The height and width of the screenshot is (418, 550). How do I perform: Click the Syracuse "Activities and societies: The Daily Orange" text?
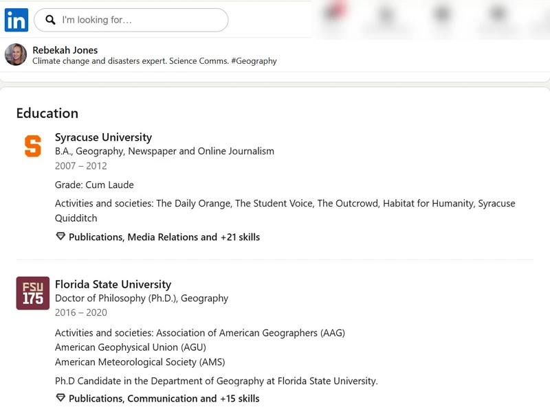click(x=285, y=211)
